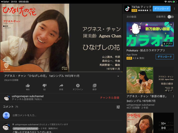
Task: Close the Pokekara ad with the X
Action: tap(171, 25)
